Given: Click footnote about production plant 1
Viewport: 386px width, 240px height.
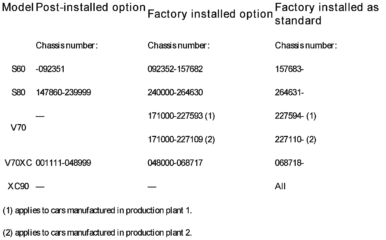Looking at the screenshot, I should (97, 211).
